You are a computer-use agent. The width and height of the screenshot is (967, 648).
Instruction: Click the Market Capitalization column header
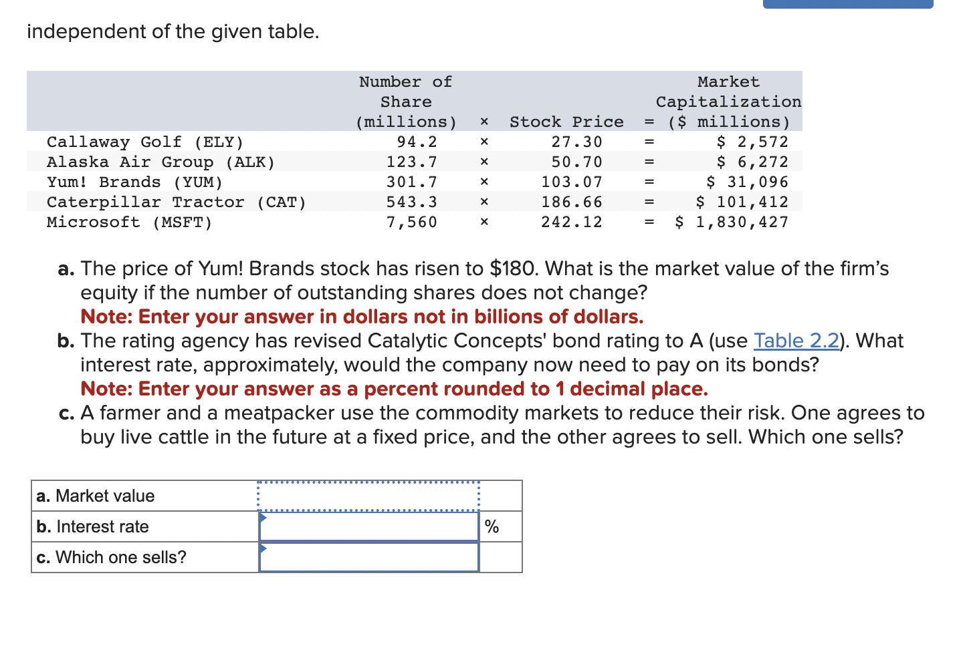728,102
